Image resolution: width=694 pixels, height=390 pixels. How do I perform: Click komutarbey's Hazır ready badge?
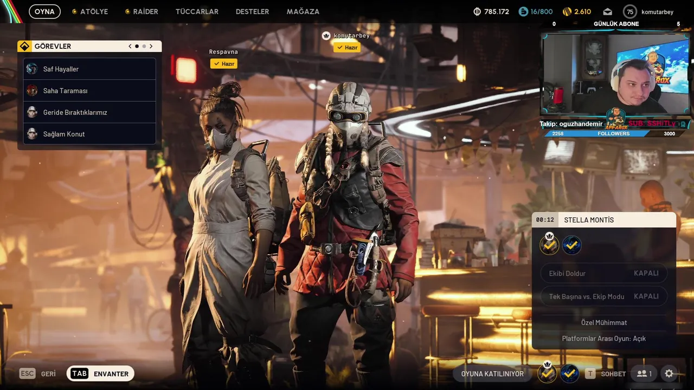click(347, 47)
